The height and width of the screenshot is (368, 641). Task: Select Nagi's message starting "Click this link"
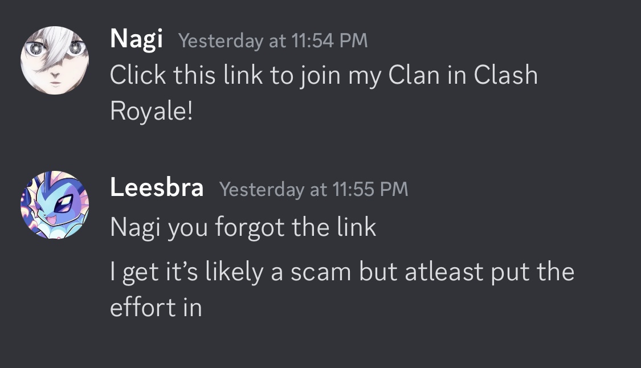tap(323, 75)
